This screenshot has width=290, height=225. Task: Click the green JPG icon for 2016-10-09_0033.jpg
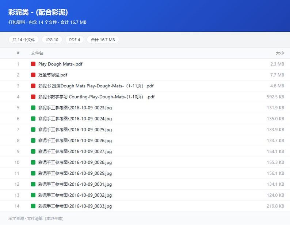pos(33,206)
